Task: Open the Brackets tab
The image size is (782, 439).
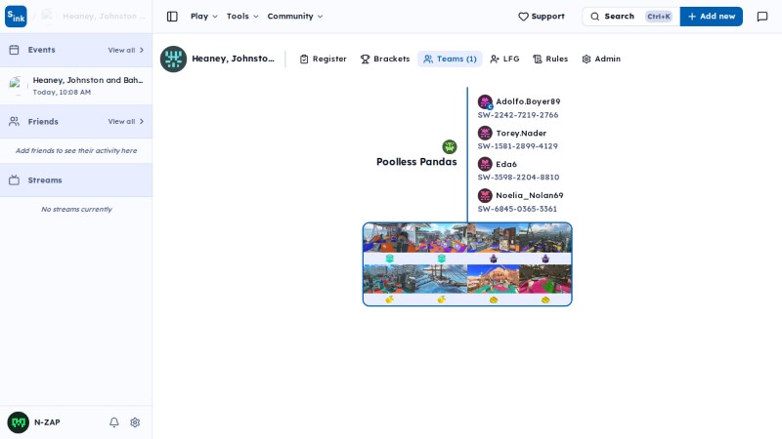Action: pyautogui.click(x=385, y=59)
